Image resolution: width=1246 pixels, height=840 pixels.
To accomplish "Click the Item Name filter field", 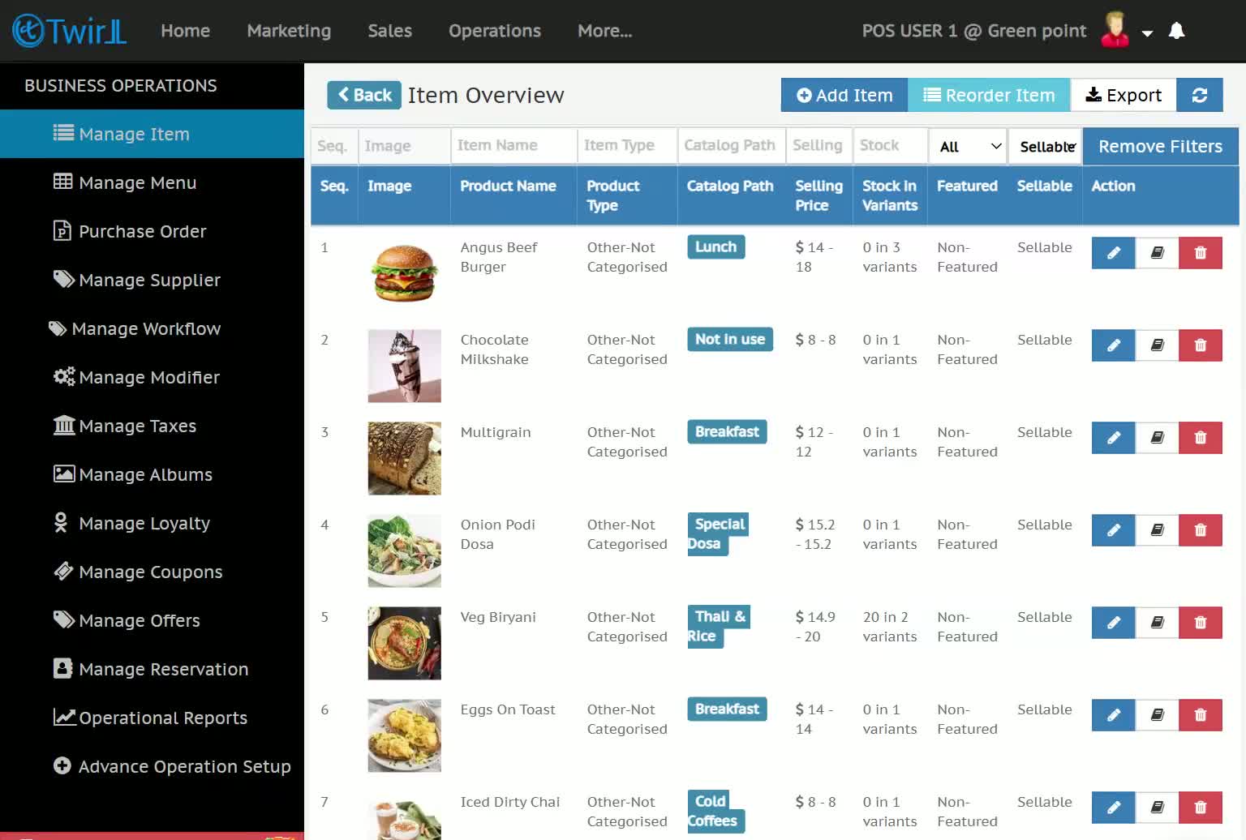I will pos(513,146).
